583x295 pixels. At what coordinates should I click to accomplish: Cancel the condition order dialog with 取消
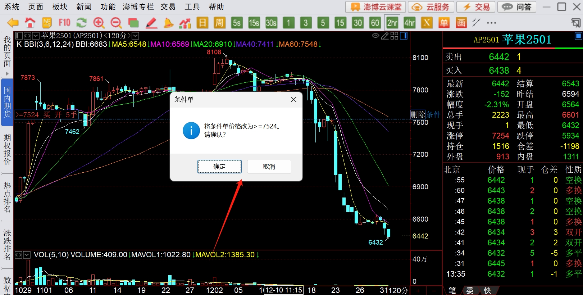pos(269,167)
